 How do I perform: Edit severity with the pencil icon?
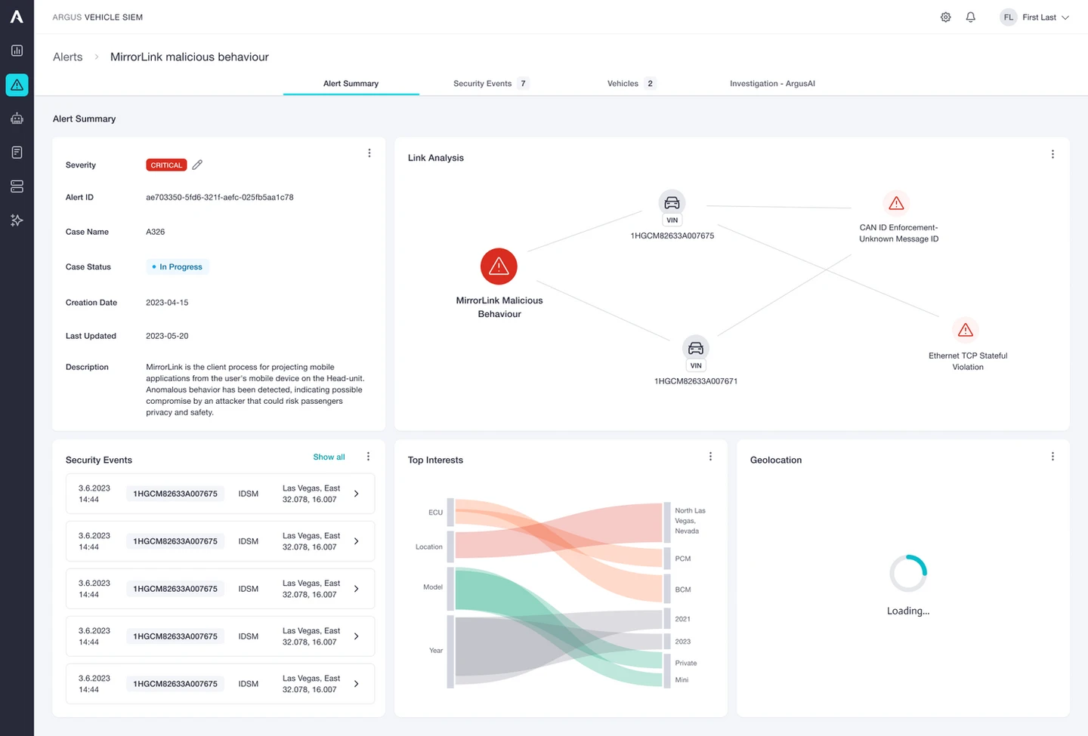197,165
